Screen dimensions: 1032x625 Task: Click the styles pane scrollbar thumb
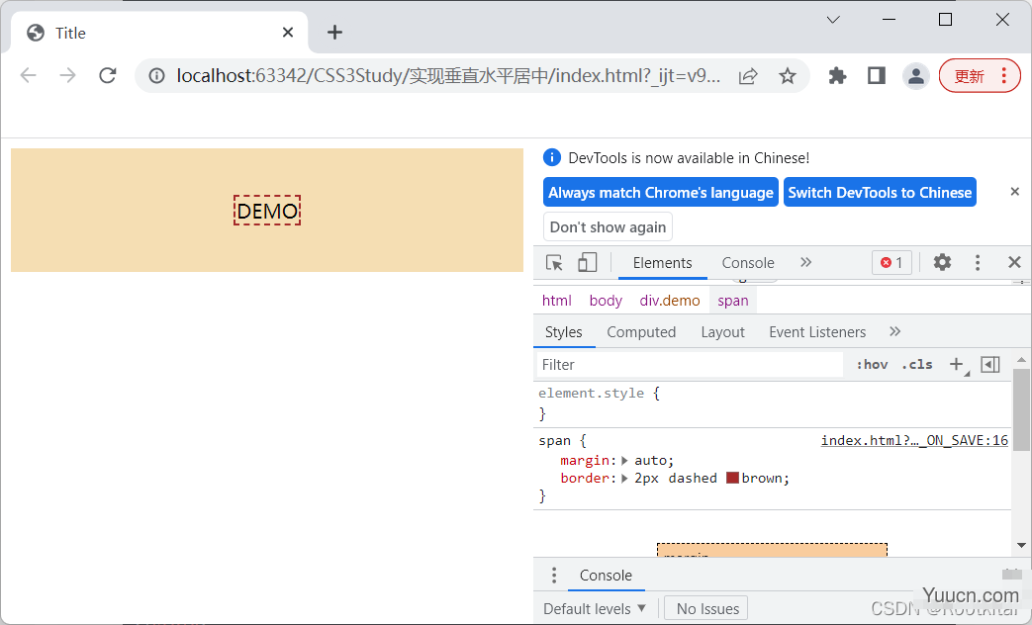point(1021,410)
